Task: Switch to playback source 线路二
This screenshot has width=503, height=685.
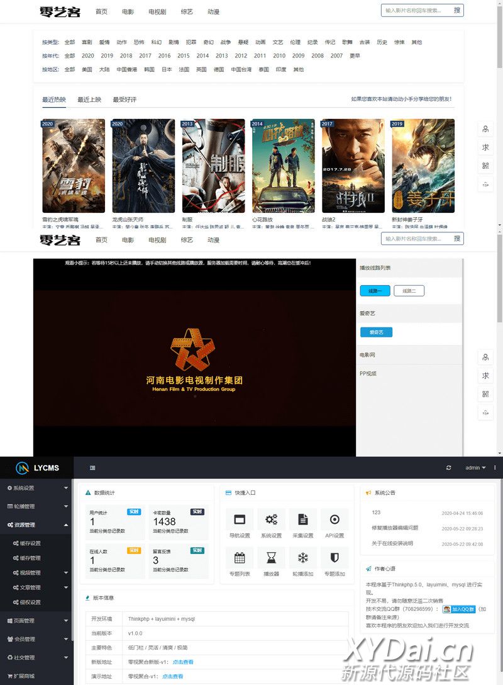Action: [x=409, y=291]
